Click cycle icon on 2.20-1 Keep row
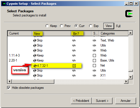The image size is (140, 108). click(35, 61)
